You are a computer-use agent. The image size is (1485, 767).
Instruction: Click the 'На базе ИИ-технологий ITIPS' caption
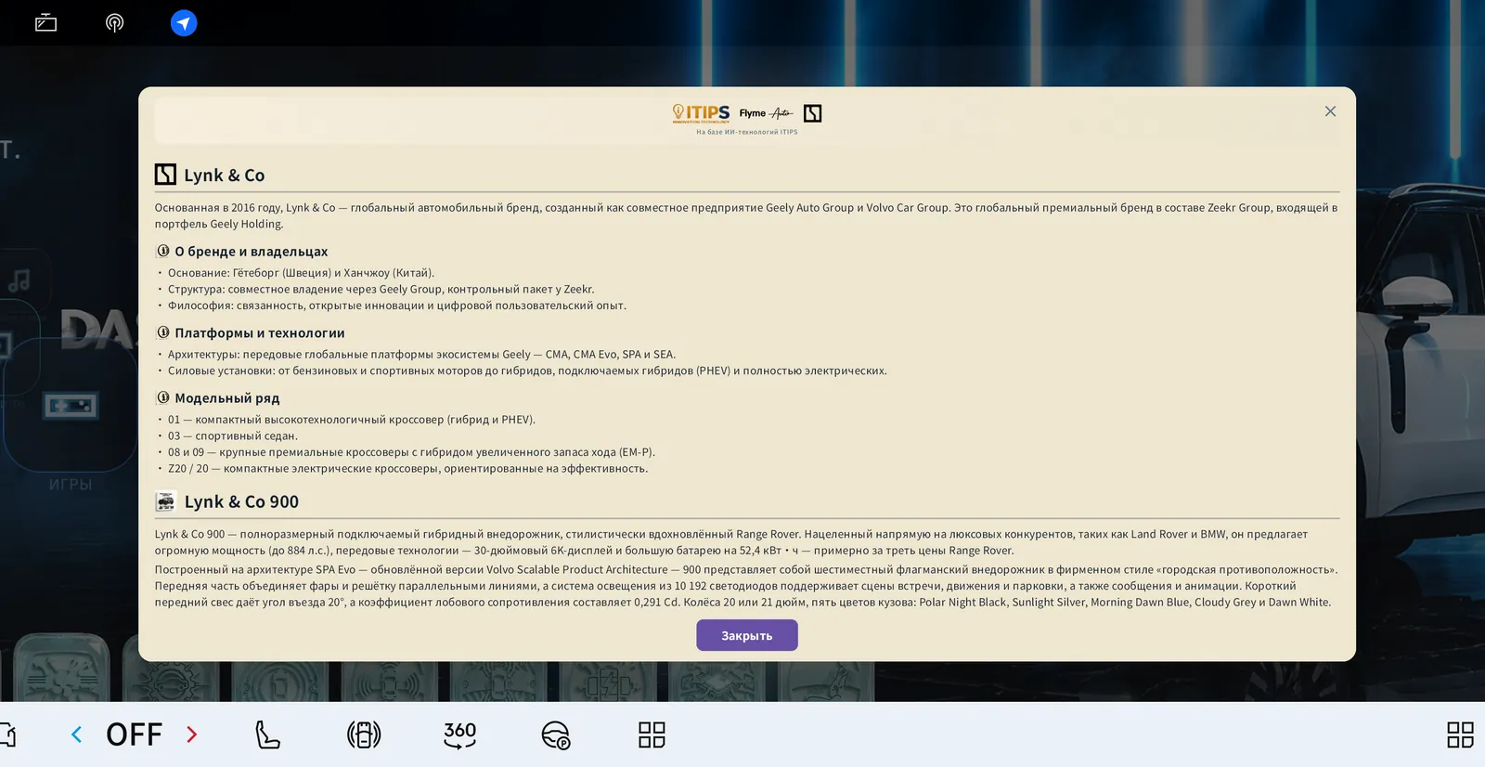(x=747, y=132)
